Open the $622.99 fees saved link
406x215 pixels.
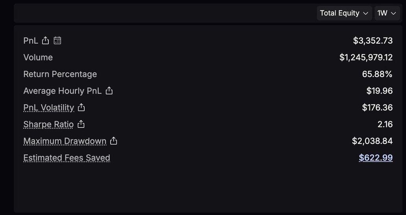376,158
